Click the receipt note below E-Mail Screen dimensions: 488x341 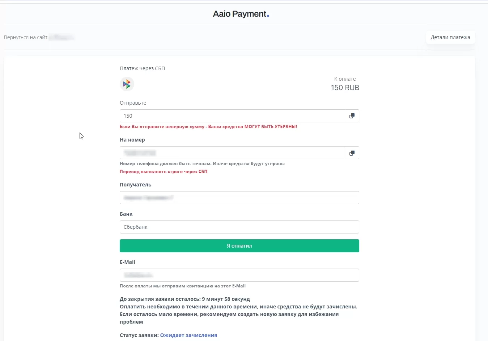click(183, 286)
